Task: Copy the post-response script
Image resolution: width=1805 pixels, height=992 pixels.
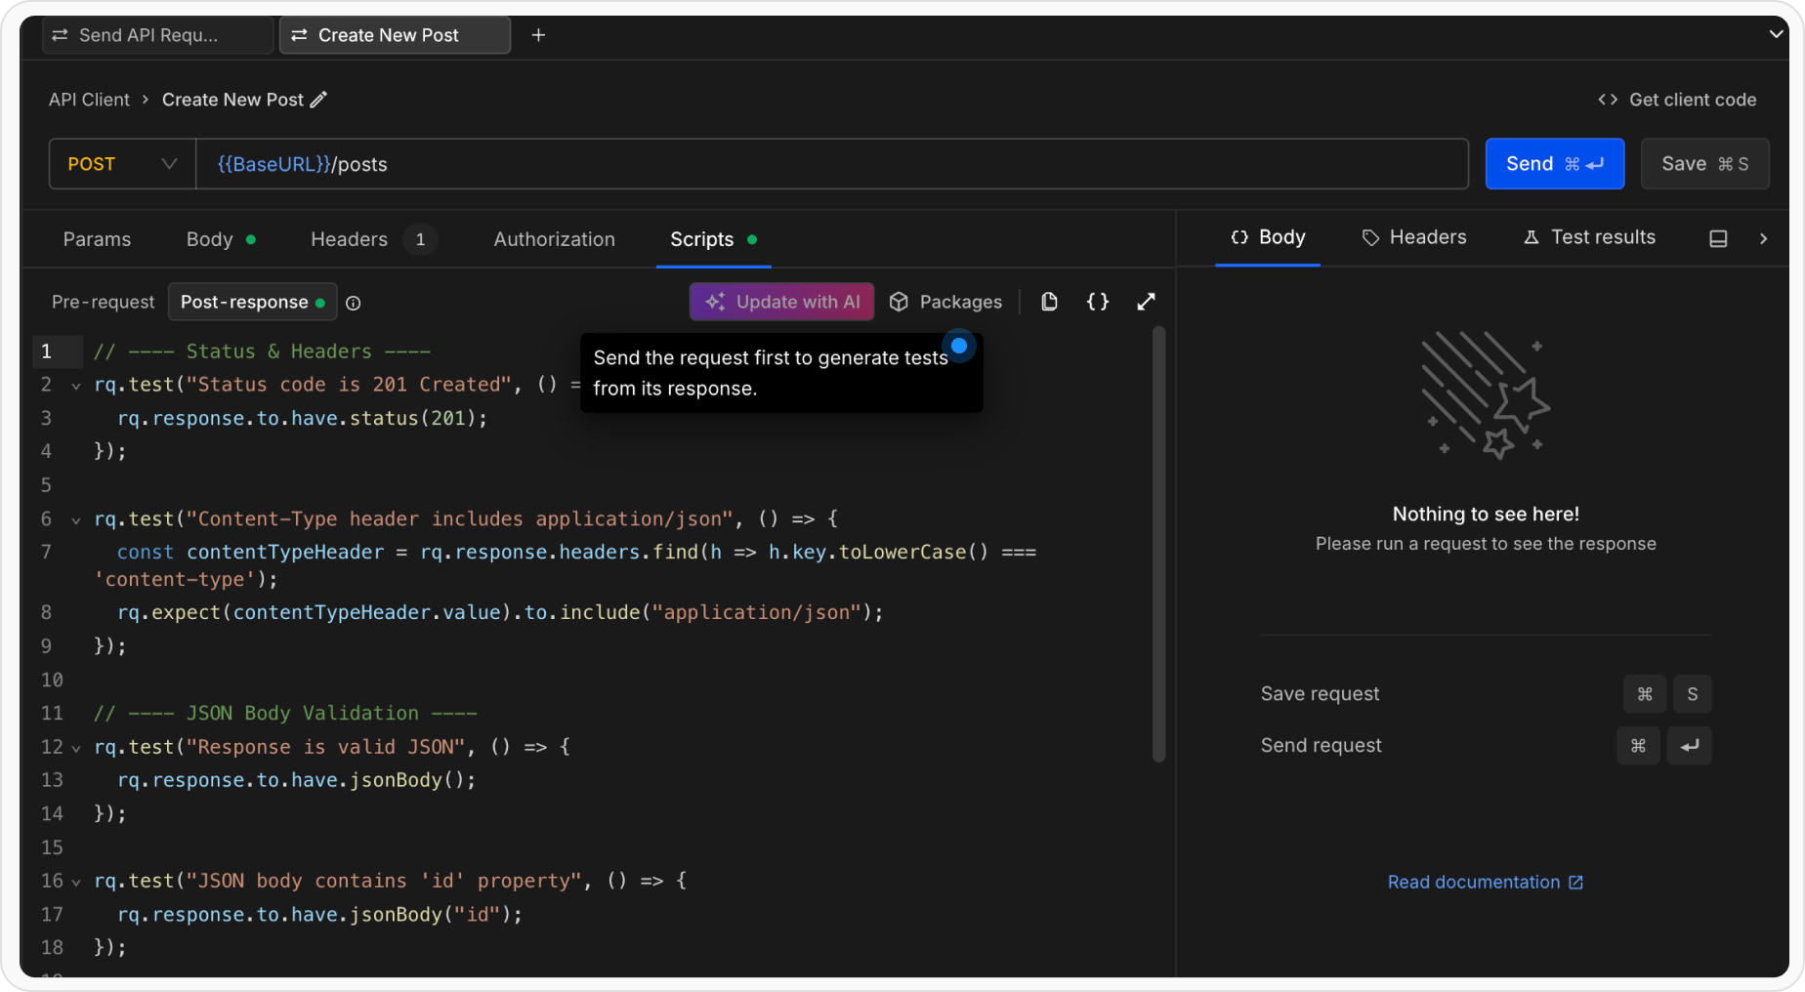Action: coord(1049,302)
